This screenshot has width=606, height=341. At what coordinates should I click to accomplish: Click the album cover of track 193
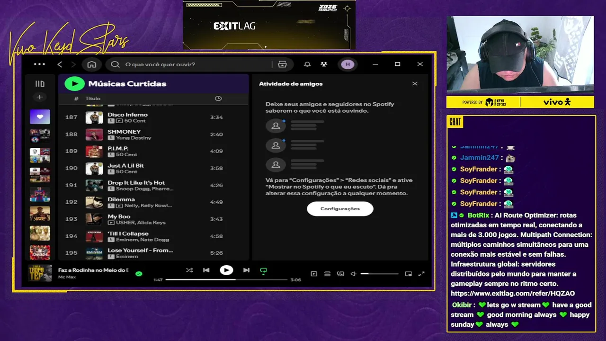point(94,219)
